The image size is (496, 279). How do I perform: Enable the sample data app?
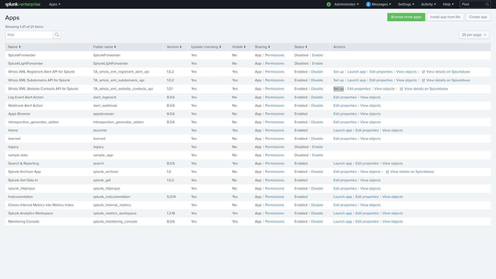(317, 155)
